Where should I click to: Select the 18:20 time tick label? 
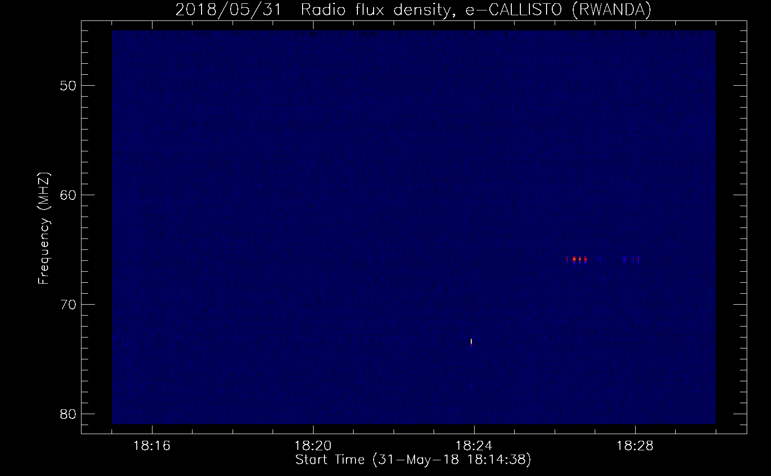[313, 446]
